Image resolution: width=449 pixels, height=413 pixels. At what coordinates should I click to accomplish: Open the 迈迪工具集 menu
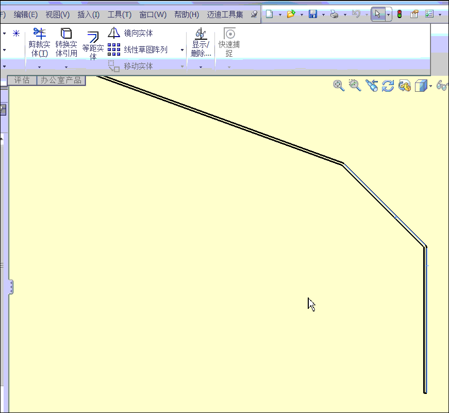[x=225, y=14]
